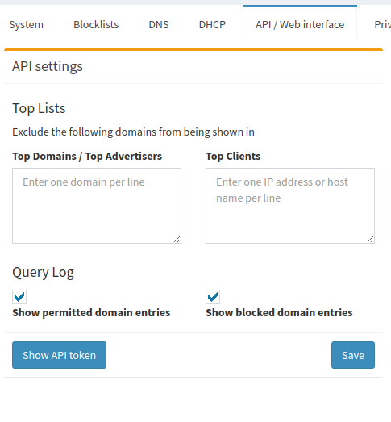Screen dimensions: 391x422
Task: Reveal the API token with Show API token
Action: point(59,355)
